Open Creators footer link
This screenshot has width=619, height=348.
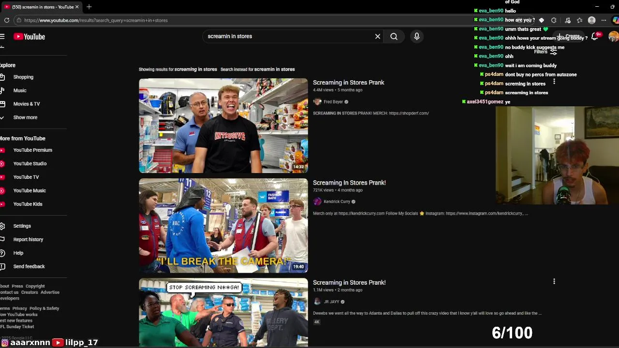click(x=29, y=292)
